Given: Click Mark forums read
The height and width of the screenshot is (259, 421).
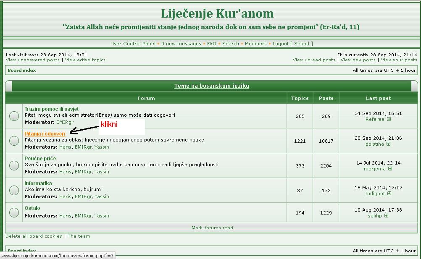Looking at the screenshot, I should tap(212, 228).
